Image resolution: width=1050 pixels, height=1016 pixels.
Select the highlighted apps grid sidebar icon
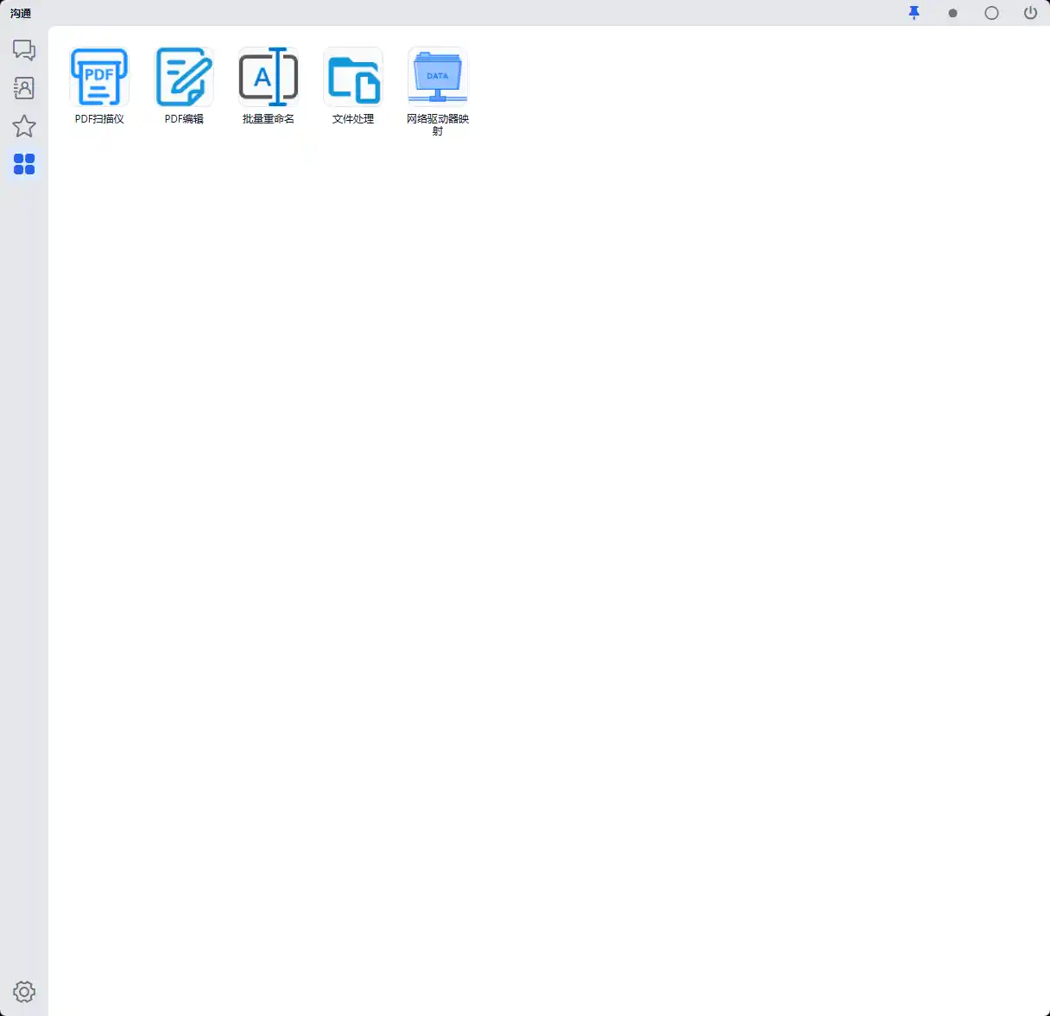24,164
